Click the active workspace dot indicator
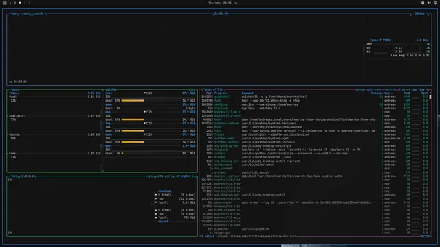Image resolution: width=440 pixels, height=247 pixels. [x=20, y=3]
